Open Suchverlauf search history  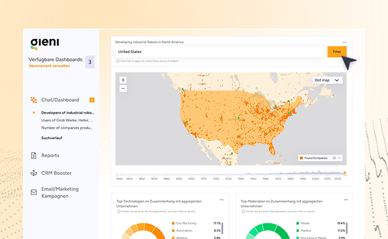point(52,138)
